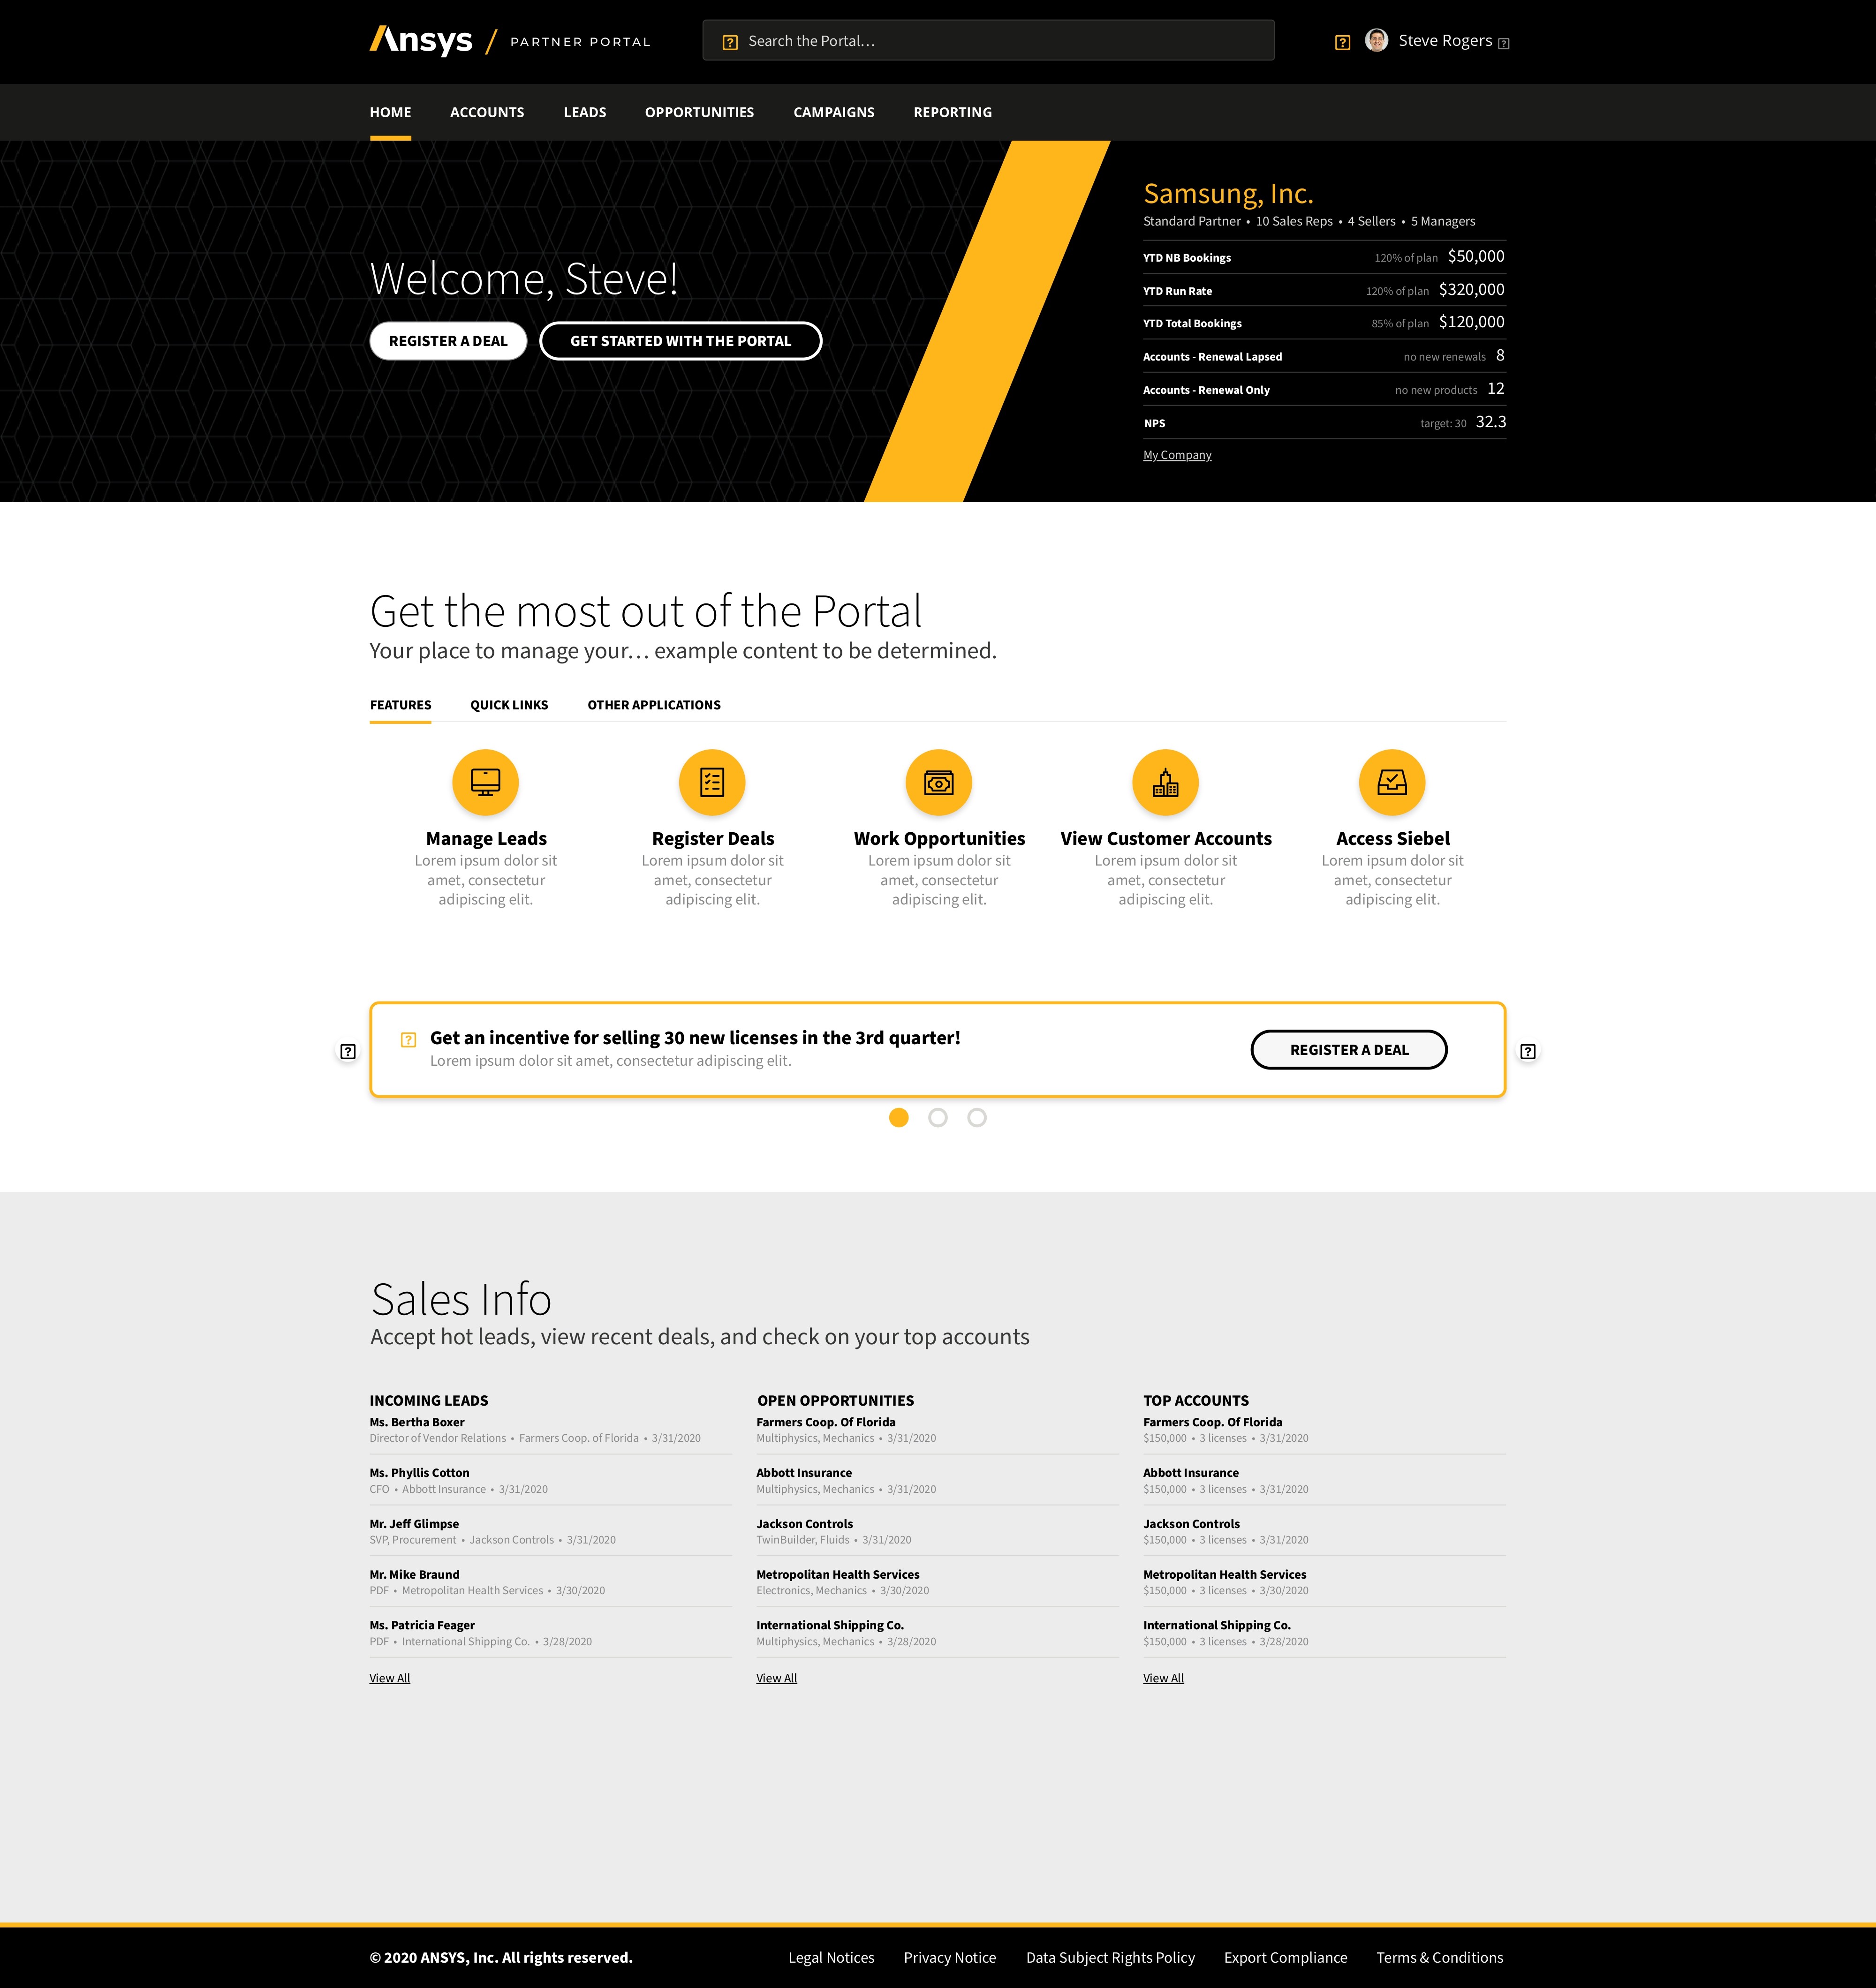Open the Export Compliance footer link
This screenshot has height=1988, width=1876.
pos(1285,1958)
